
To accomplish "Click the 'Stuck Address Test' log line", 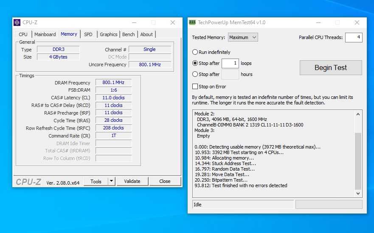I will 225,163.
